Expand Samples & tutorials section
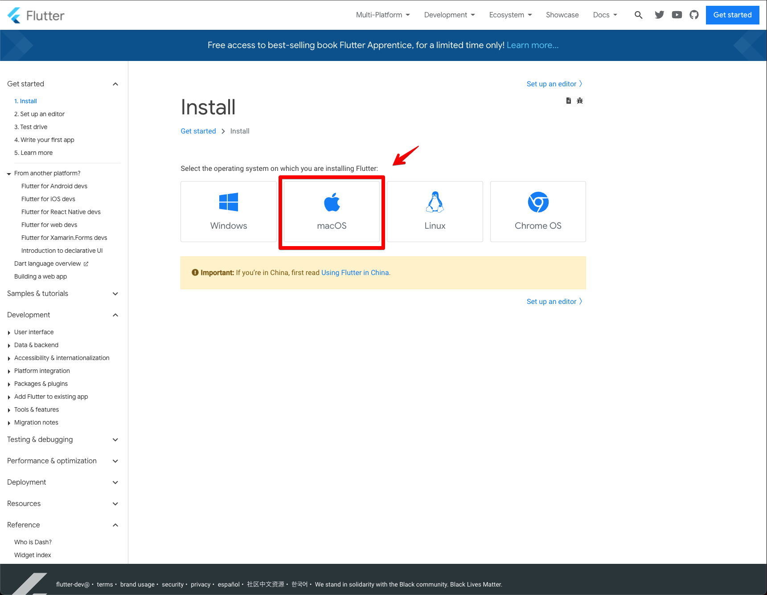 tap(63, 293)
